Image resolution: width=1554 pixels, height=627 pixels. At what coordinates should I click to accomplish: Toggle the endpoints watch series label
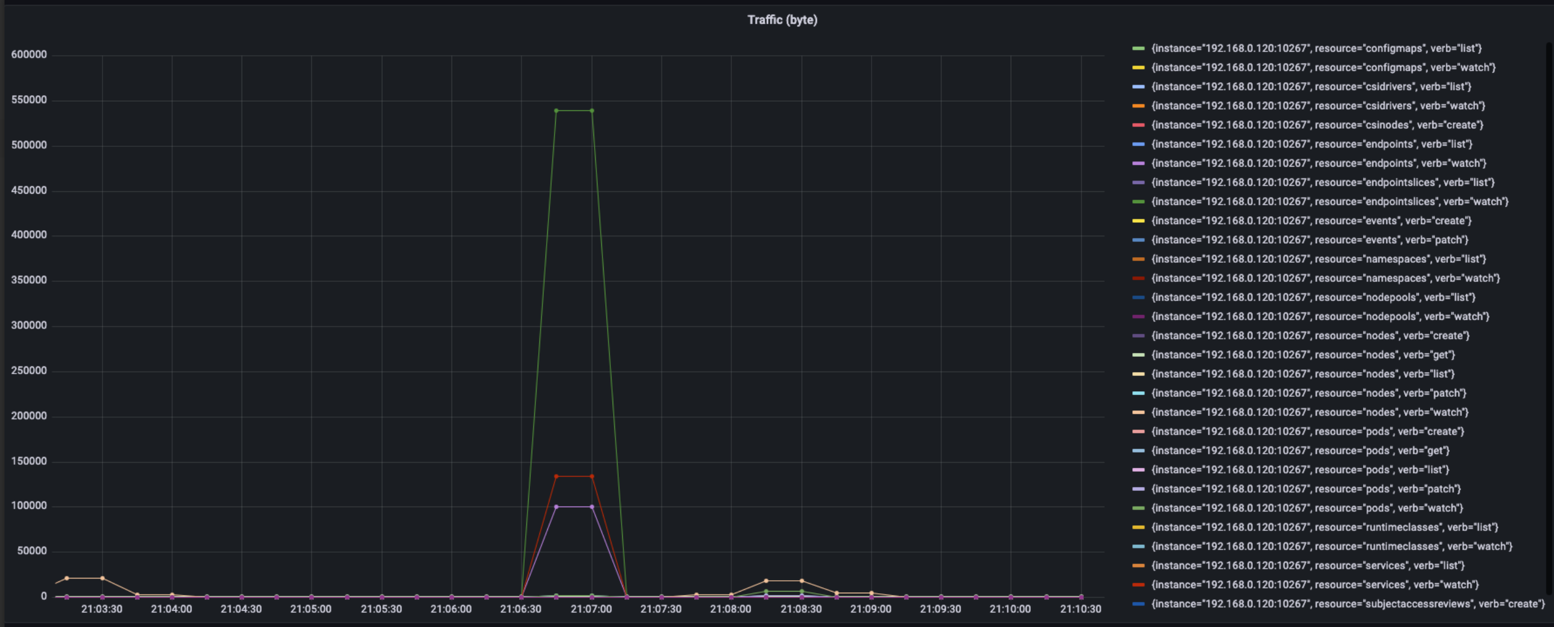1319,163
